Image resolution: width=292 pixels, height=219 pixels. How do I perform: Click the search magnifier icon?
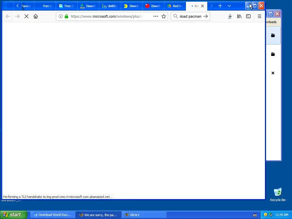(x=175, y=16)
